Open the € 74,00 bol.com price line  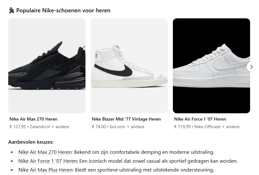[118, 127]
